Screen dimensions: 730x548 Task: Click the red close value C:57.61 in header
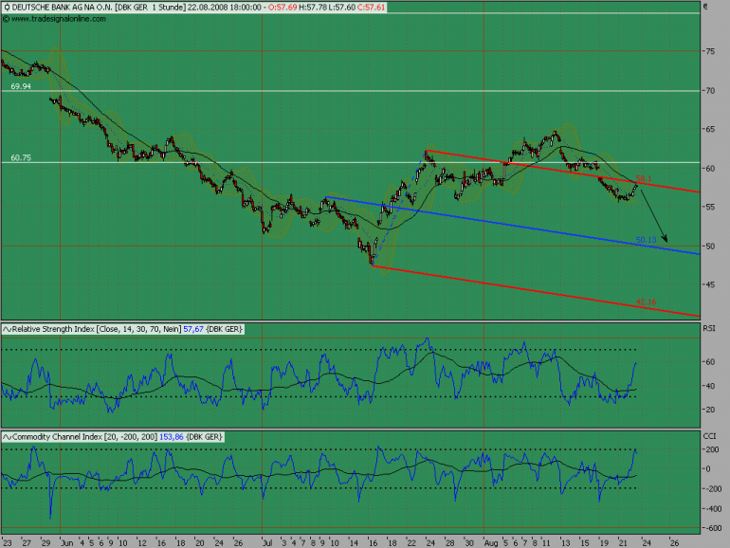pyautogui.click(x=371, y=8)
